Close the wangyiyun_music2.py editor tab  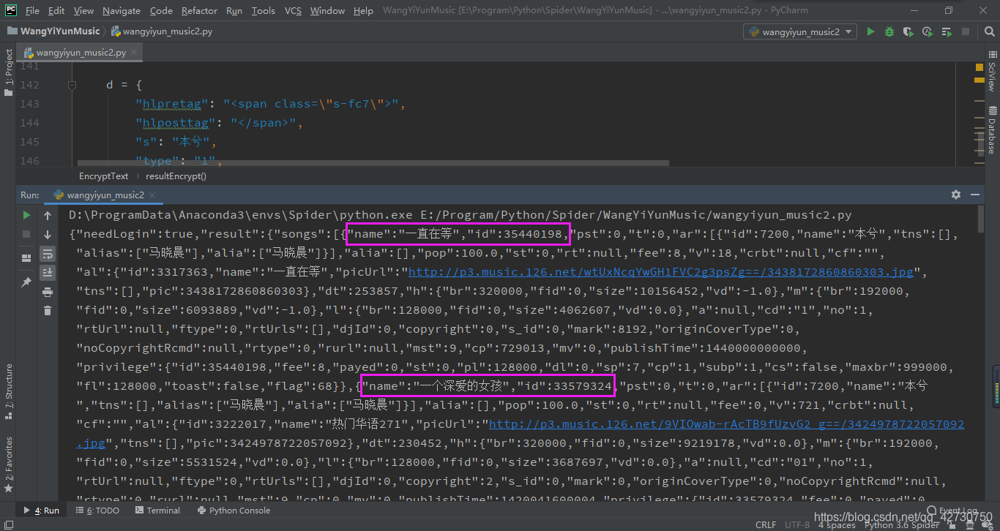(x=135, y=53)
